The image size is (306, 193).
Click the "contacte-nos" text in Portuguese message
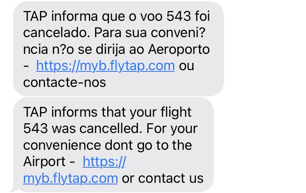click(x=64, y=82)
